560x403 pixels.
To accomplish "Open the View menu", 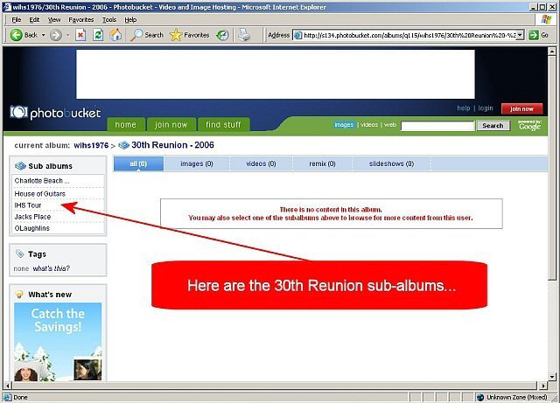I will 54,19.
